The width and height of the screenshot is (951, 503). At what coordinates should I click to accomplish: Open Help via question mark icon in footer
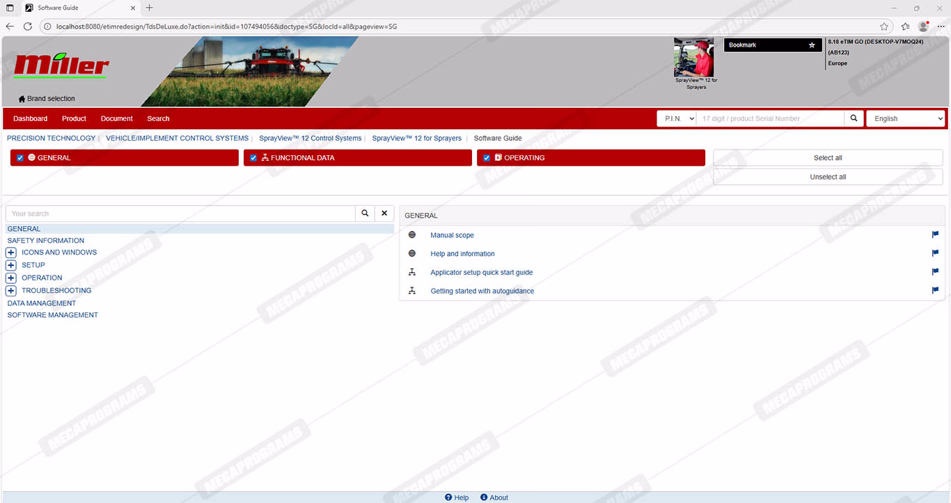pyautogui.click(x=449, y=497)
